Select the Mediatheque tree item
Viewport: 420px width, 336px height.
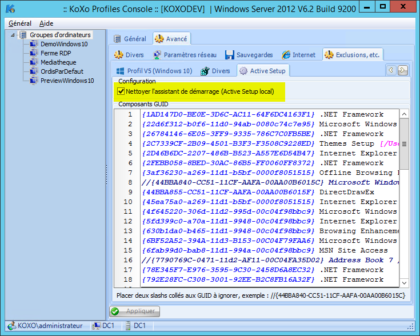coord(58,62)
